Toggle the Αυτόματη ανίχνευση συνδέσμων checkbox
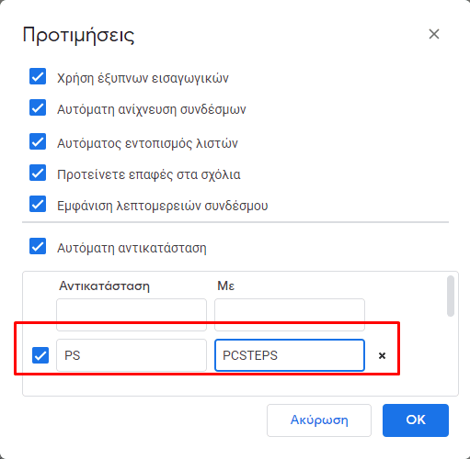The width and height of the screenshot is (470, 459). coord(38,107)
